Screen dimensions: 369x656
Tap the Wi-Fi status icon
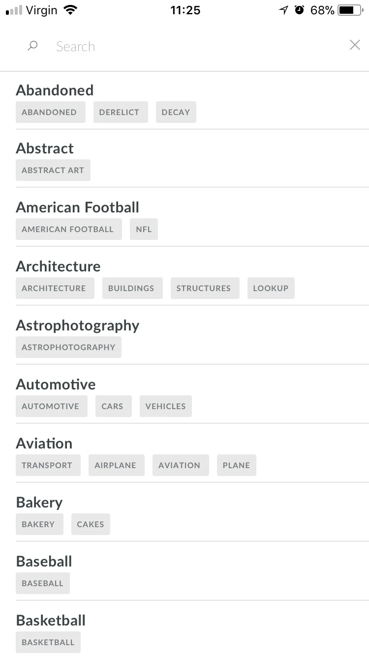pyautogui.click(x=71, y=10)
